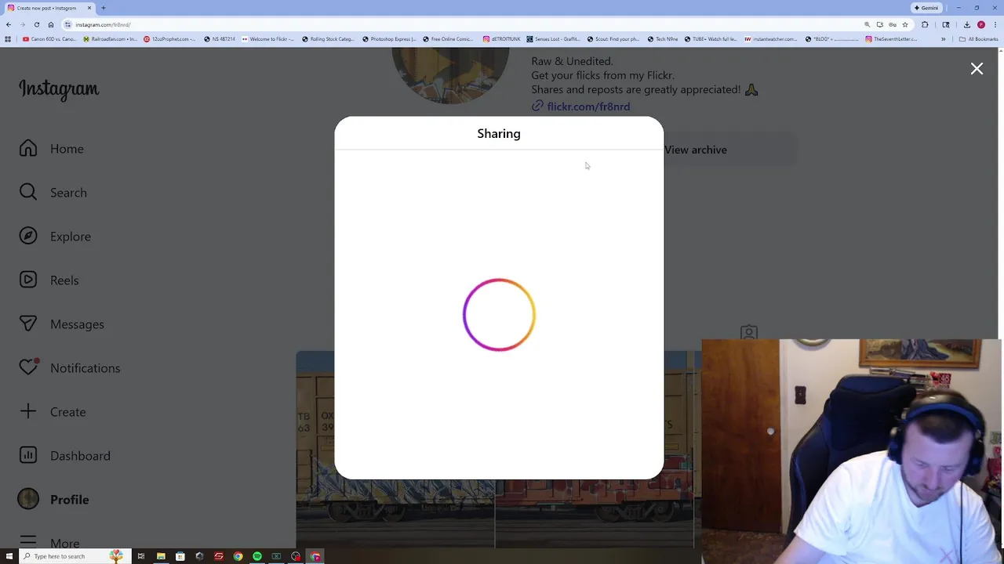Image resolution: width=1004 pixels, height=564 pixels.
Task: Click the Create plus icon
Action: click(x=28, y=411)
